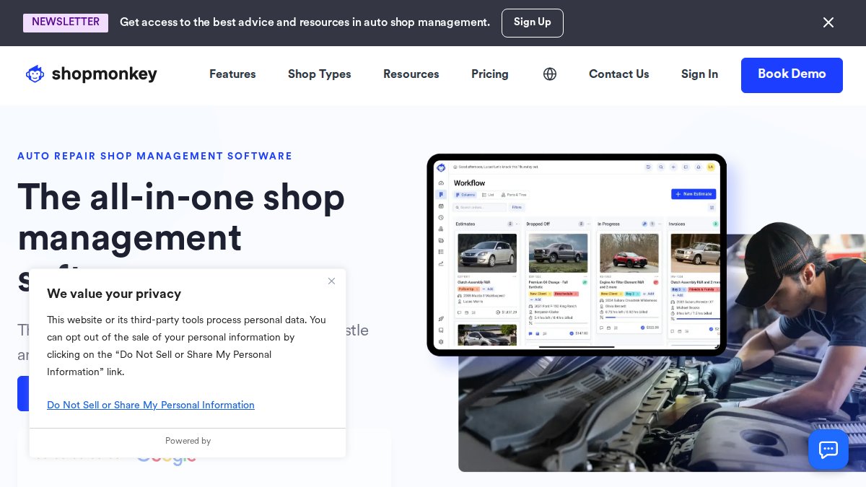Switch to List view in Workflow
The width and height of the screenshot is (866, 487).
point(488,195)
